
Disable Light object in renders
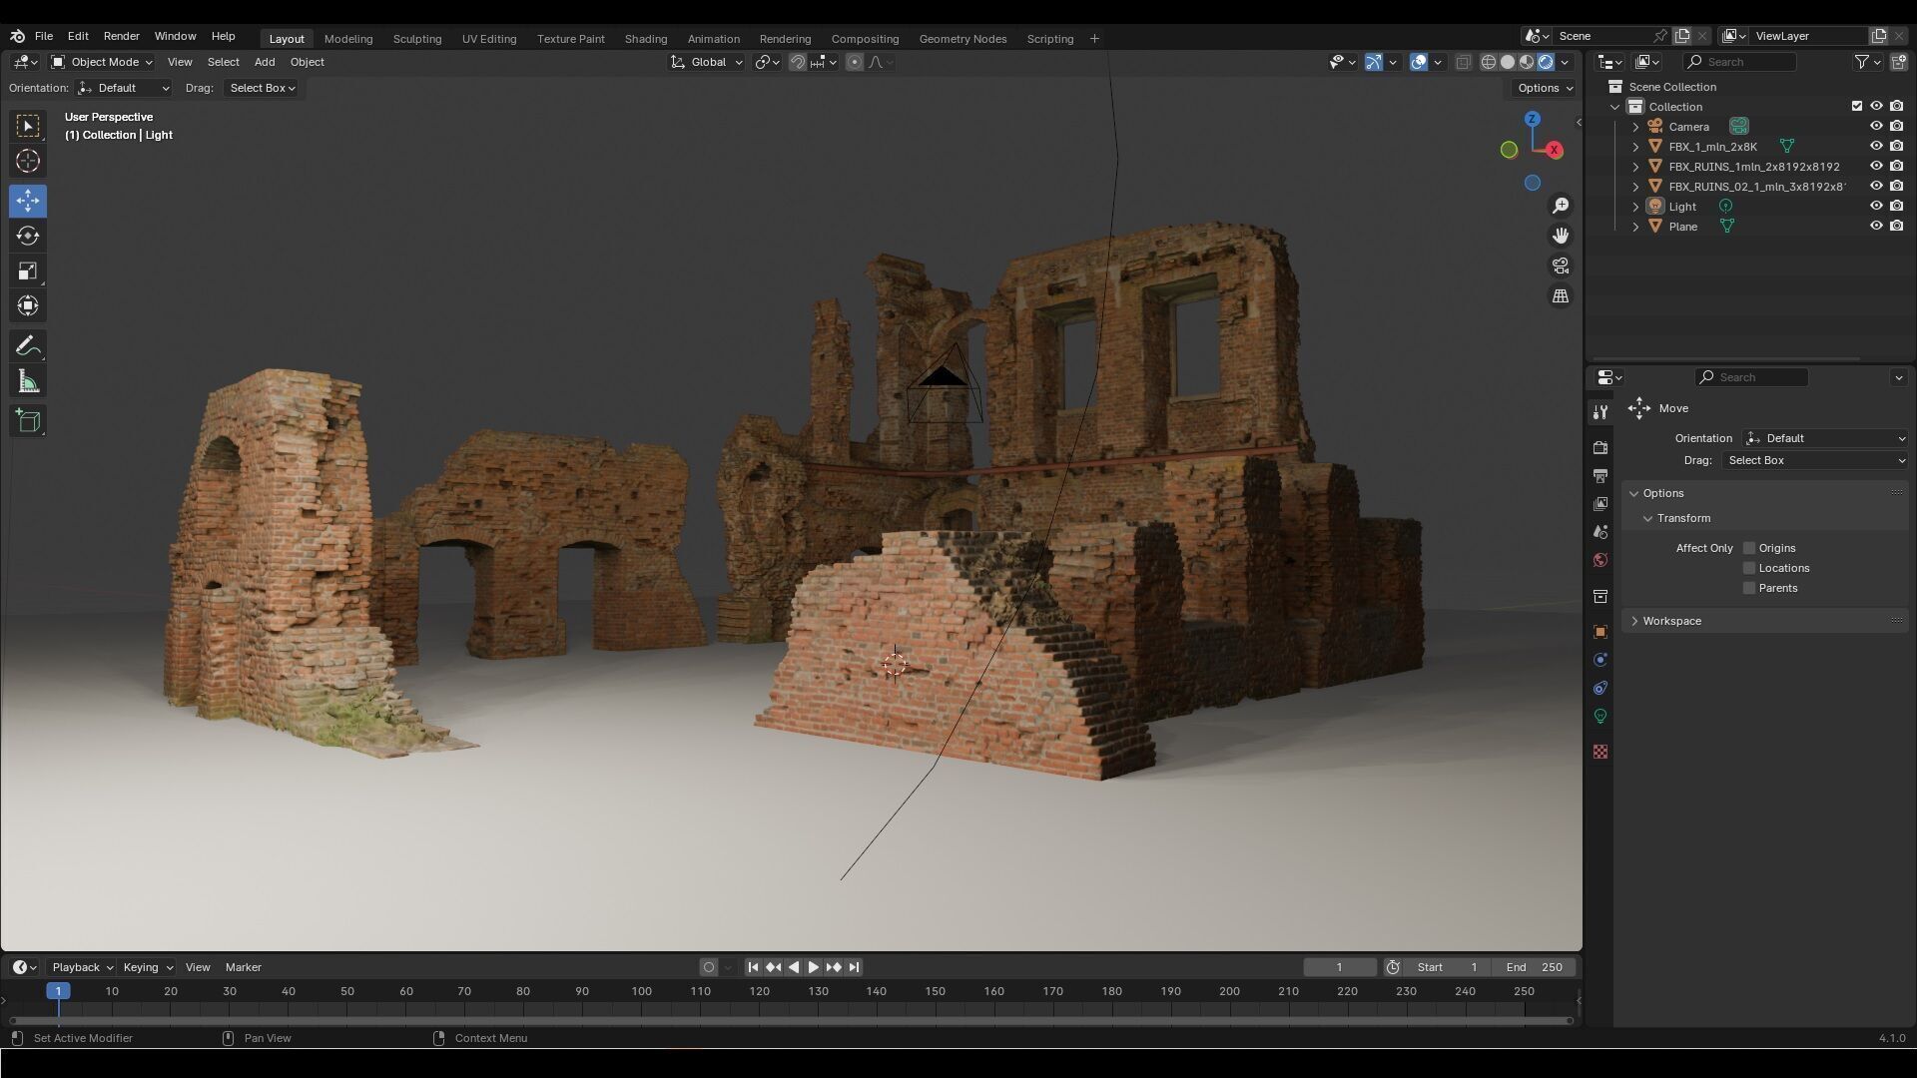(1896, 207)
